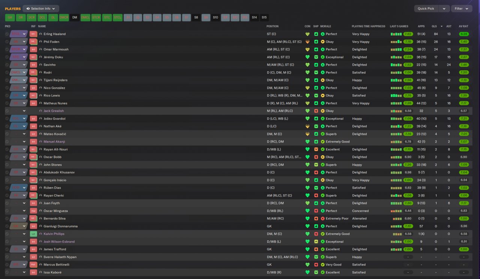This screenshot has width=480, height=279.
Task: Click the Int status badge for Erling Haaland
Action: (x=33, y=34)
